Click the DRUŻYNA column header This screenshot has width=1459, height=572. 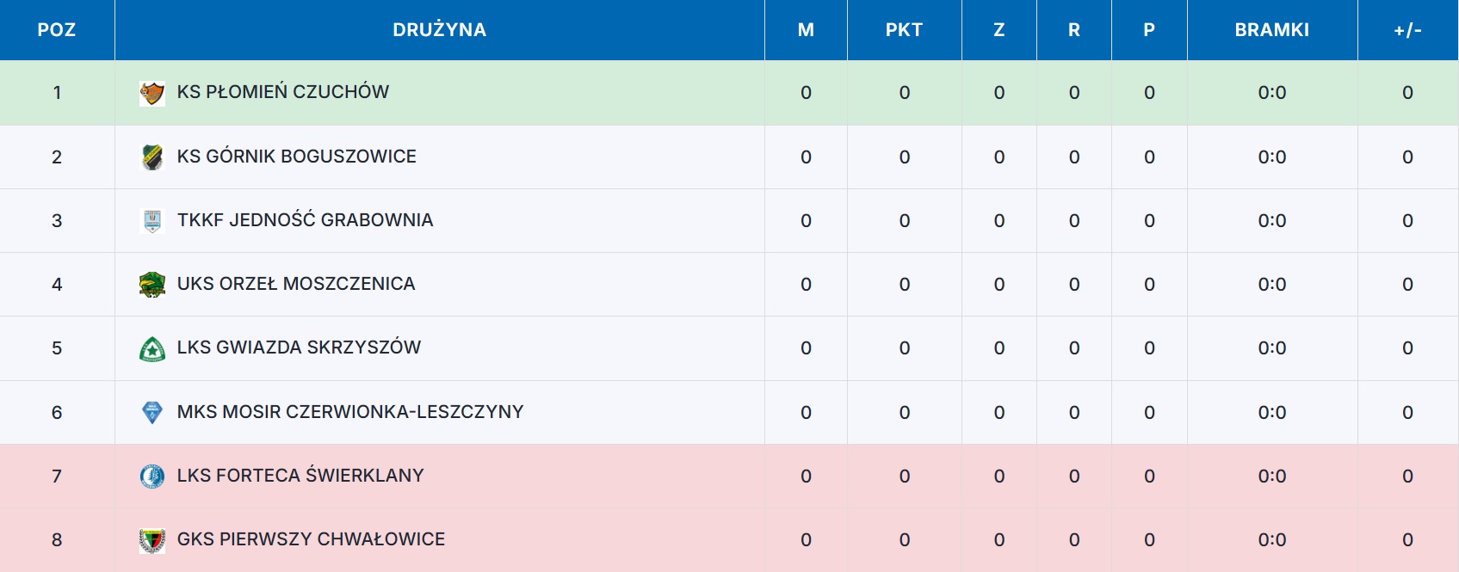[x=439, y=30]
